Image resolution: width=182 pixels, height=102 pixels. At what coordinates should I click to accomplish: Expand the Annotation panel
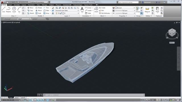[86, 16]
